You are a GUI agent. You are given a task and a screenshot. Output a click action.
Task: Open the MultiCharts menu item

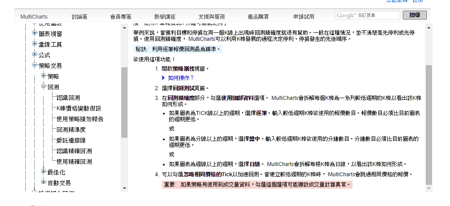[34, 17]
